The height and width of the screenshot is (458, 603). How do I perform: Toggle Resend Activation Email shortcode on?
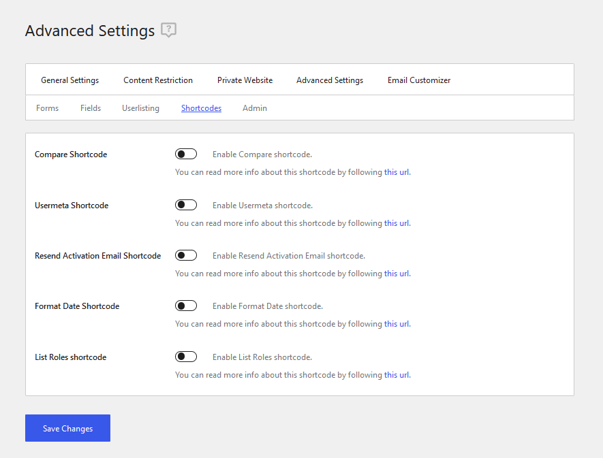pyautogui.click(x=186, y=256)
